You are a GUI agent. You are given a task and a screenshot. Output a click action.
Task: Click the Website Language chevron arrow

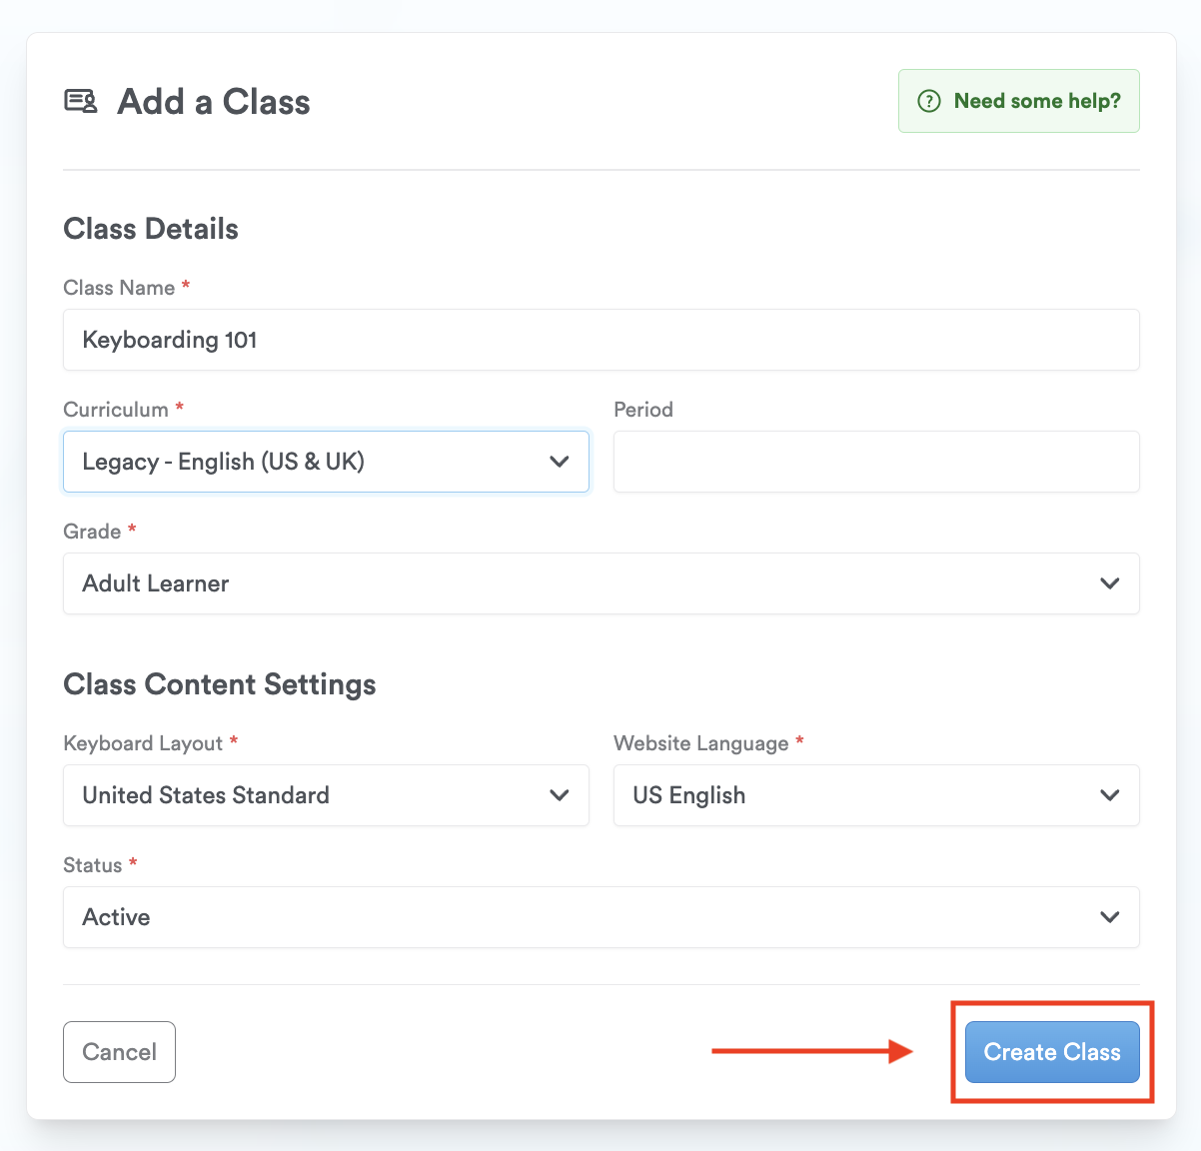(x=1109, y=795)
